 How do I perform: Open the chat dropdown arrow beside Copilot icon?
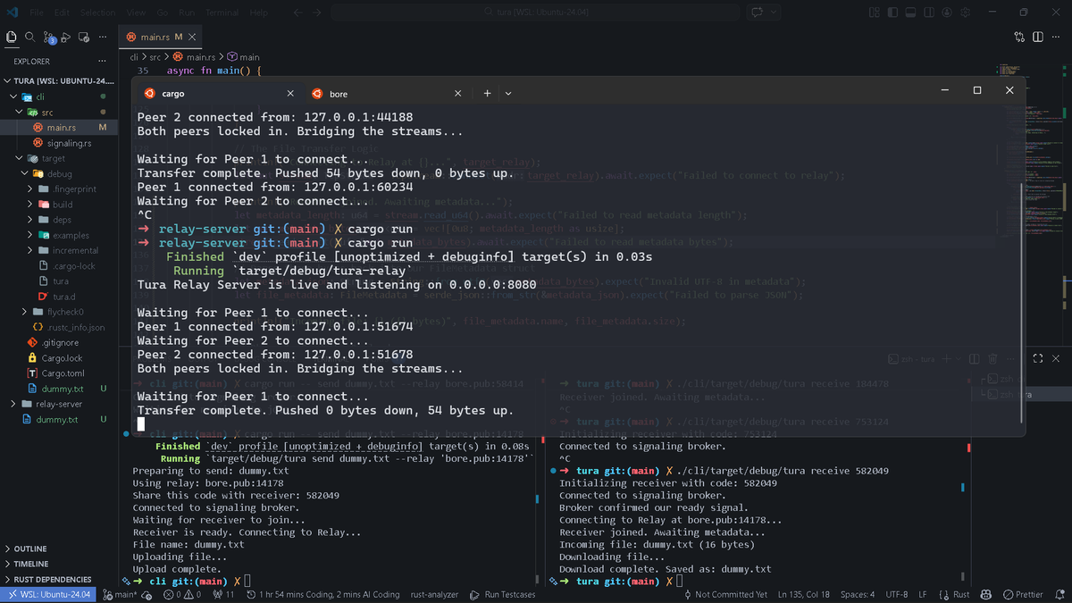[774, 13]
